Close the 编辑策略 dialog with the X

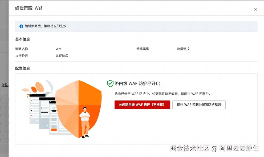point(255,9)
